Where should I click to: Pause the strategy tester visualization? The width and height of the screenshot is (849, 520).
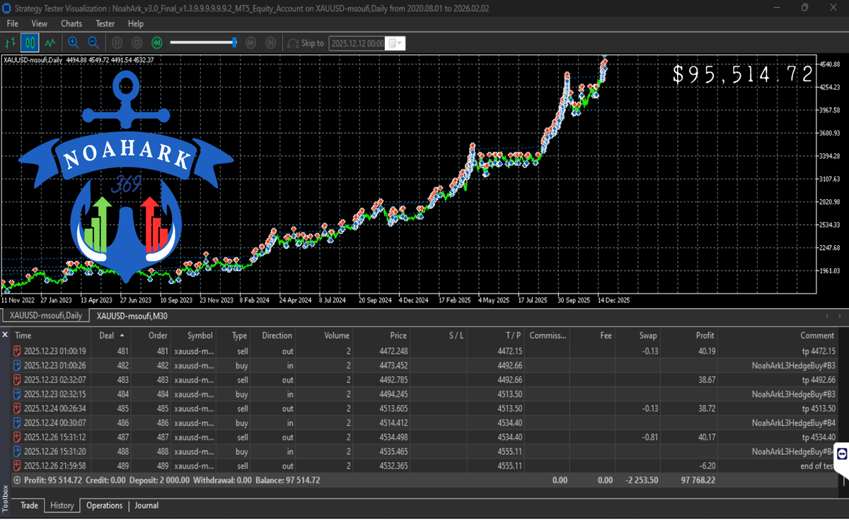pos(118,43)
